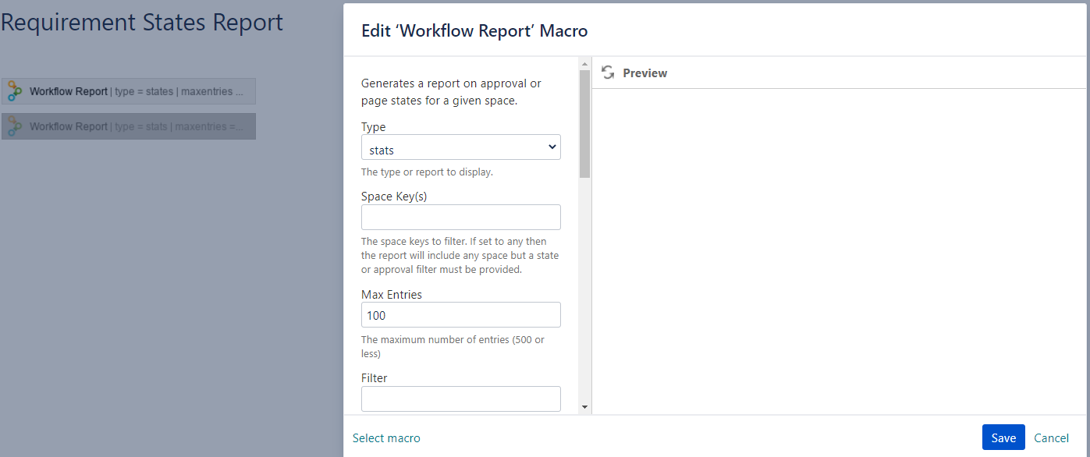Select the second Workflow Report macro icon (stats)
The image size is (1090, 457).
[15, 126]
